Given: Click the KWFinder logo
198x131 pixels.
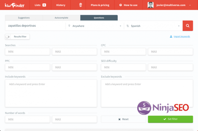Looking at the screenshot, I should (x=15, y=5).
